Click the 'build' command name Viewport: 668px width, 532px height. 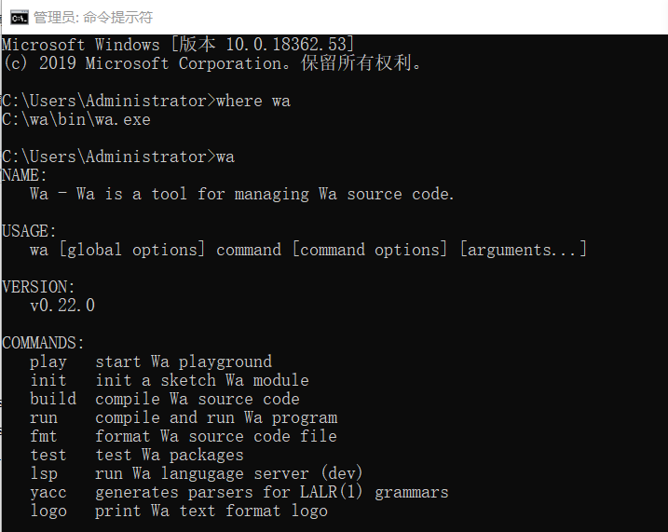coord(53,399)
